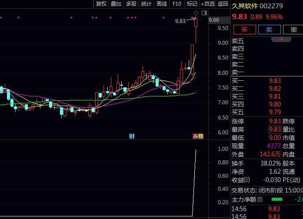Viewport: 303px width, 219px height.
Task: Click the 最低 value 9.00
Action: [275, 138]
